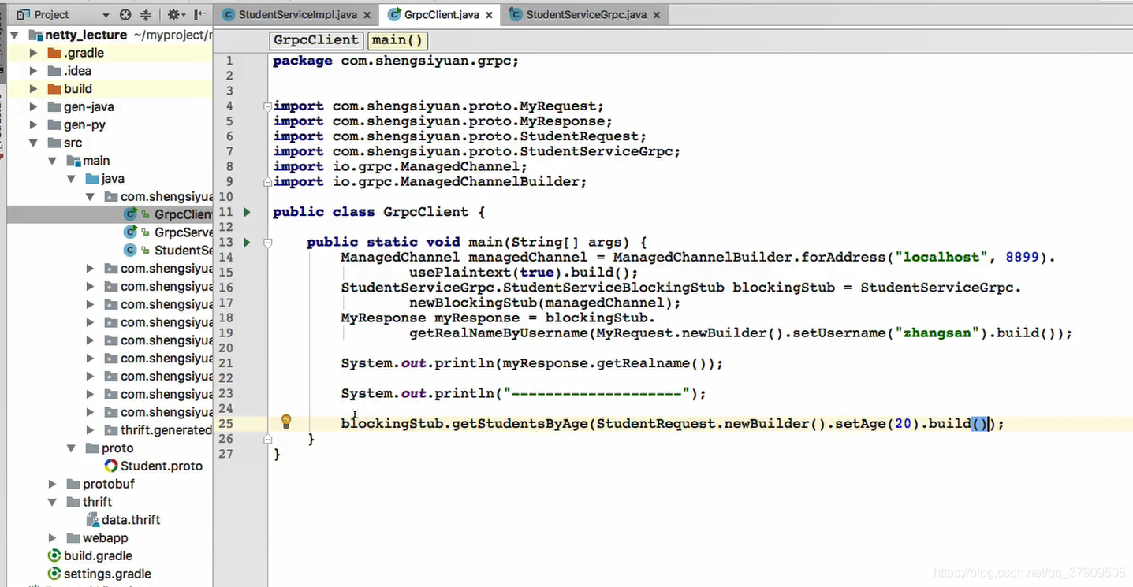Collapse the netty_lecture project root
1133x587 pixels.
pyautogui.click(x=14, y=35)
